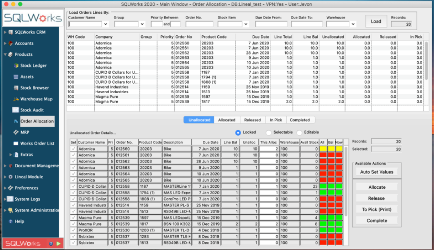Open the Stock Item dropdown
The image size is (434, 250).
pyautogui.click(x=245, y=24)
